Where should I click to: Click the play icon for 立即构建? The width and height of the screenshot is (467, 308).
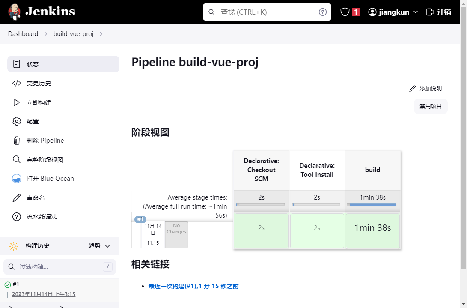[x=17, y=102]
